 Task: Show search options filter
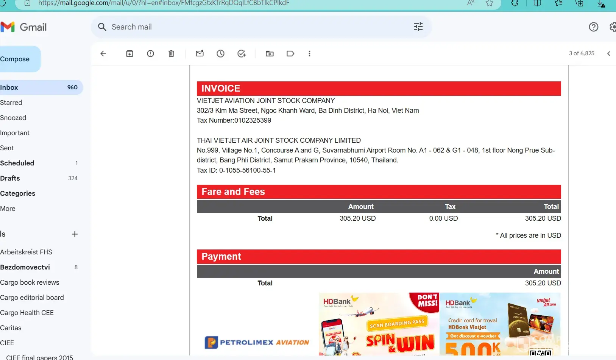pyautogui.click(x=418, y=27)
